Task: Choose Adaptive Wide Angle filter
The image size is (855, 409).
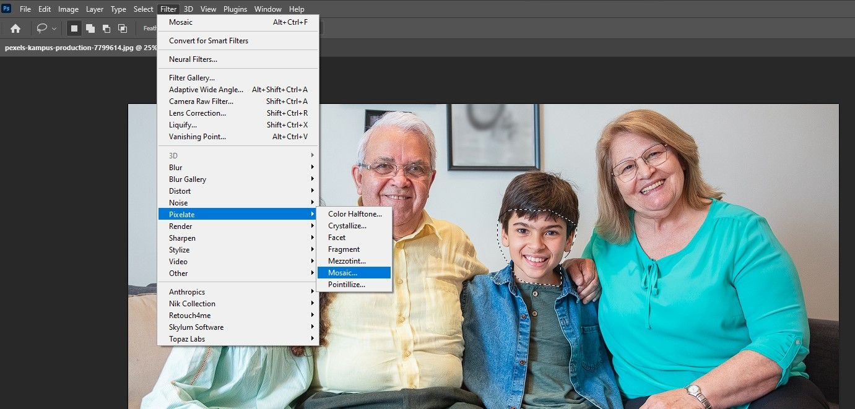Action: 238,90
